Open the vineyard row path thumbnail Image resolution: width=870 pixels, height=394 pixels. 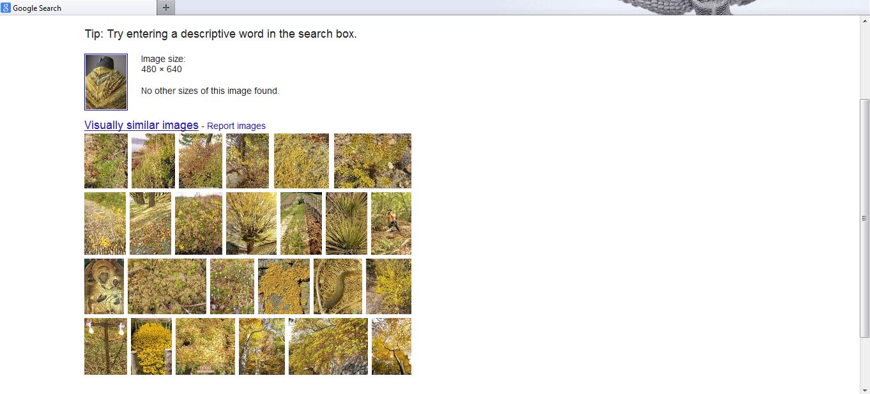tap(301, 224)
